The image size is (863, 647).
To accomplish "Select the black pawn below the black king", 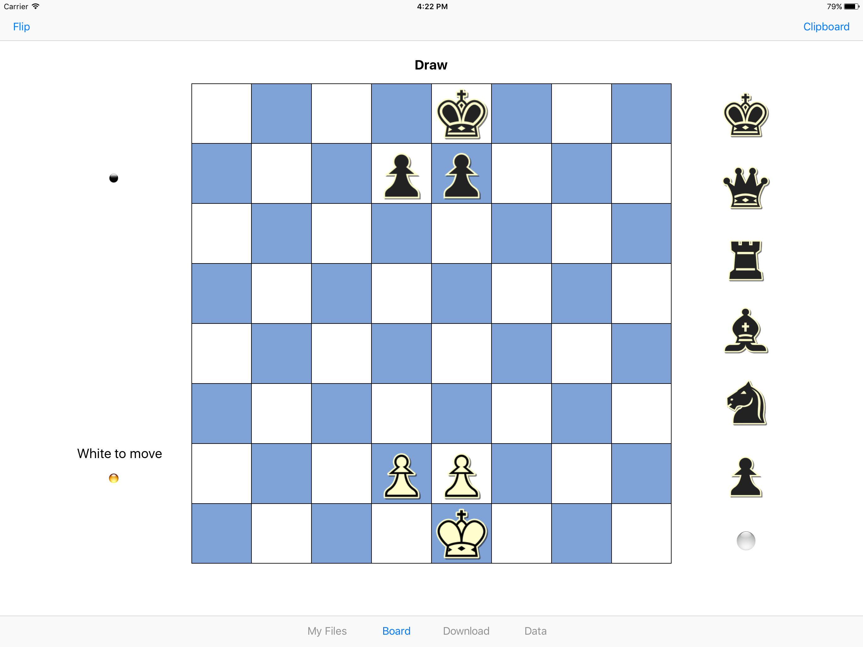I will click(x=461, y=176).
